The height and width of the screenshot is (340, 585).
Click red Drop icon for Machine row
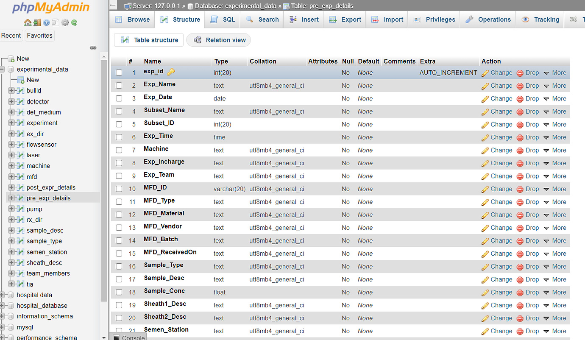[520, 150]
